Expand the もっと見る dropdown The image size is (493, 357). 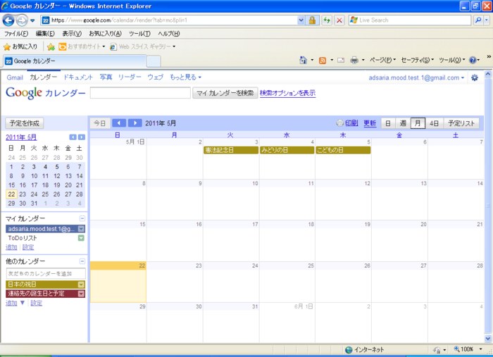(x=185, y=77)
